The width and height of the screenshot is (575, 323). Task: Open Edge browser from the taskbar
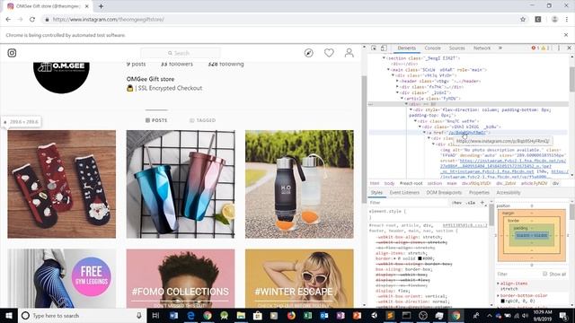tap(190, 315)
